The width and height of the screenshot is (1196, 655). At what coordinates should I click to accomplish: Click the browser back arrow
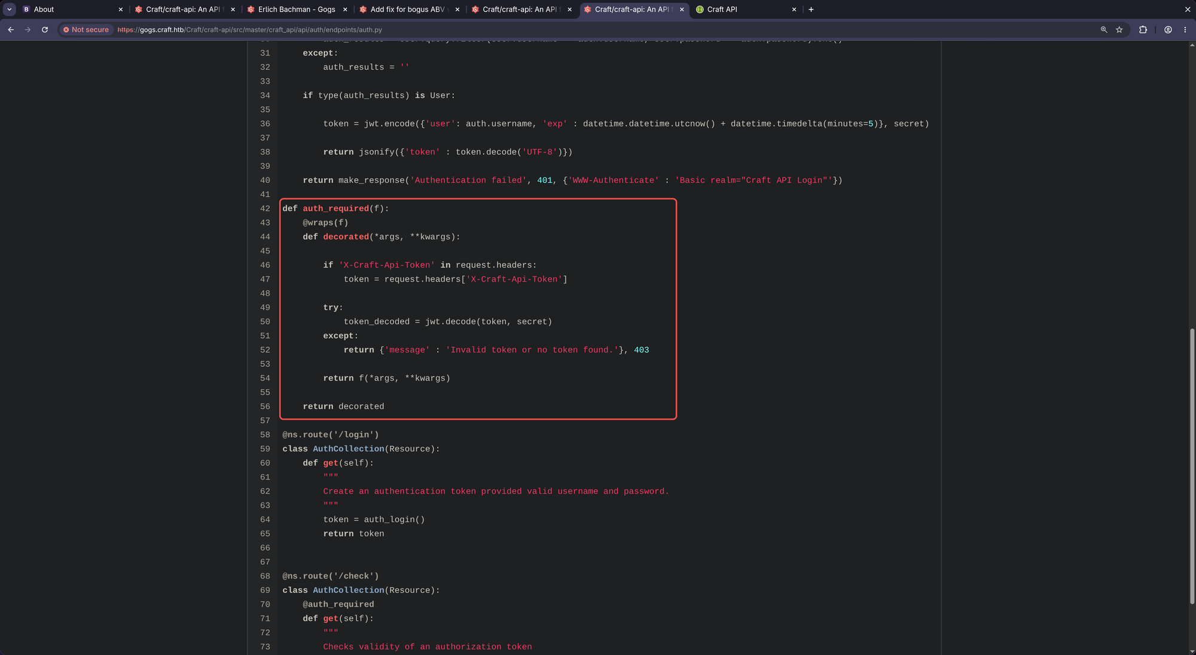11,29
